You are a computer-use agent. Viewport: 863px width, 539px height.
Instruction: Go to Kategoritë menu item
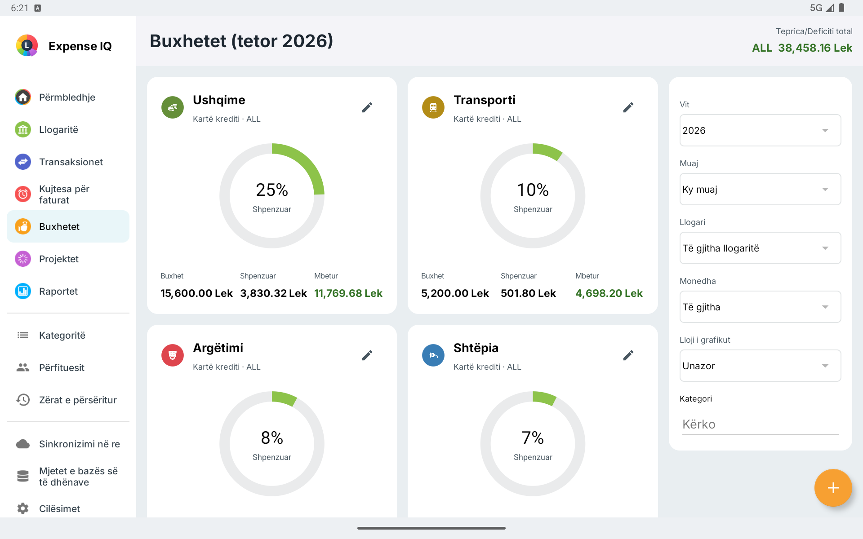pyautogui.click(x=68, y=335)
